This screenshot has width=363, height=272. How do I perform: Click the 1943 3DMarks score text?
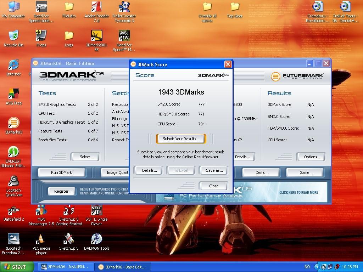(x=181, y=92)
